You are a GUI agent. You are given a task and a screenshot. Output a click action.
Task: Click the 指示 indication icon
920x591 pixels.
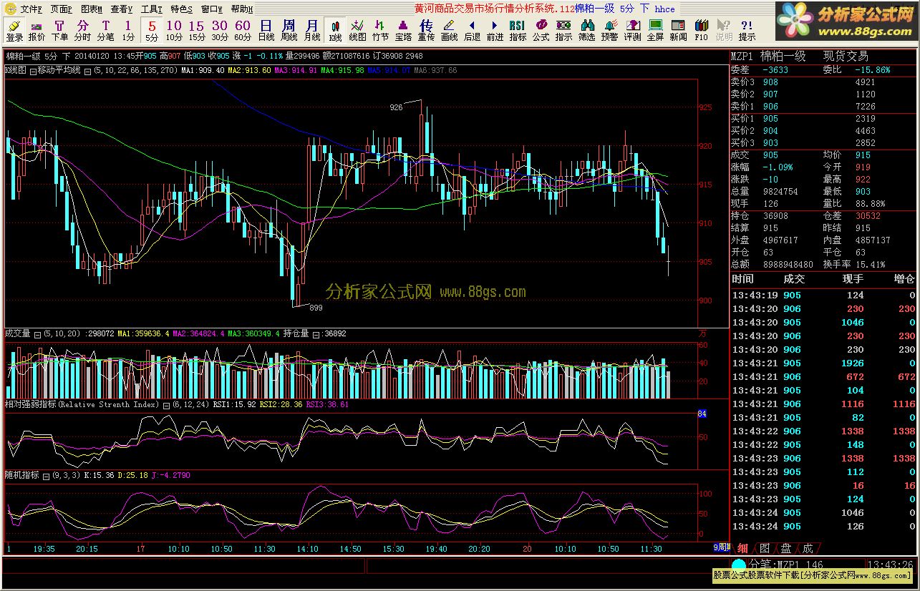pos(563,30)
